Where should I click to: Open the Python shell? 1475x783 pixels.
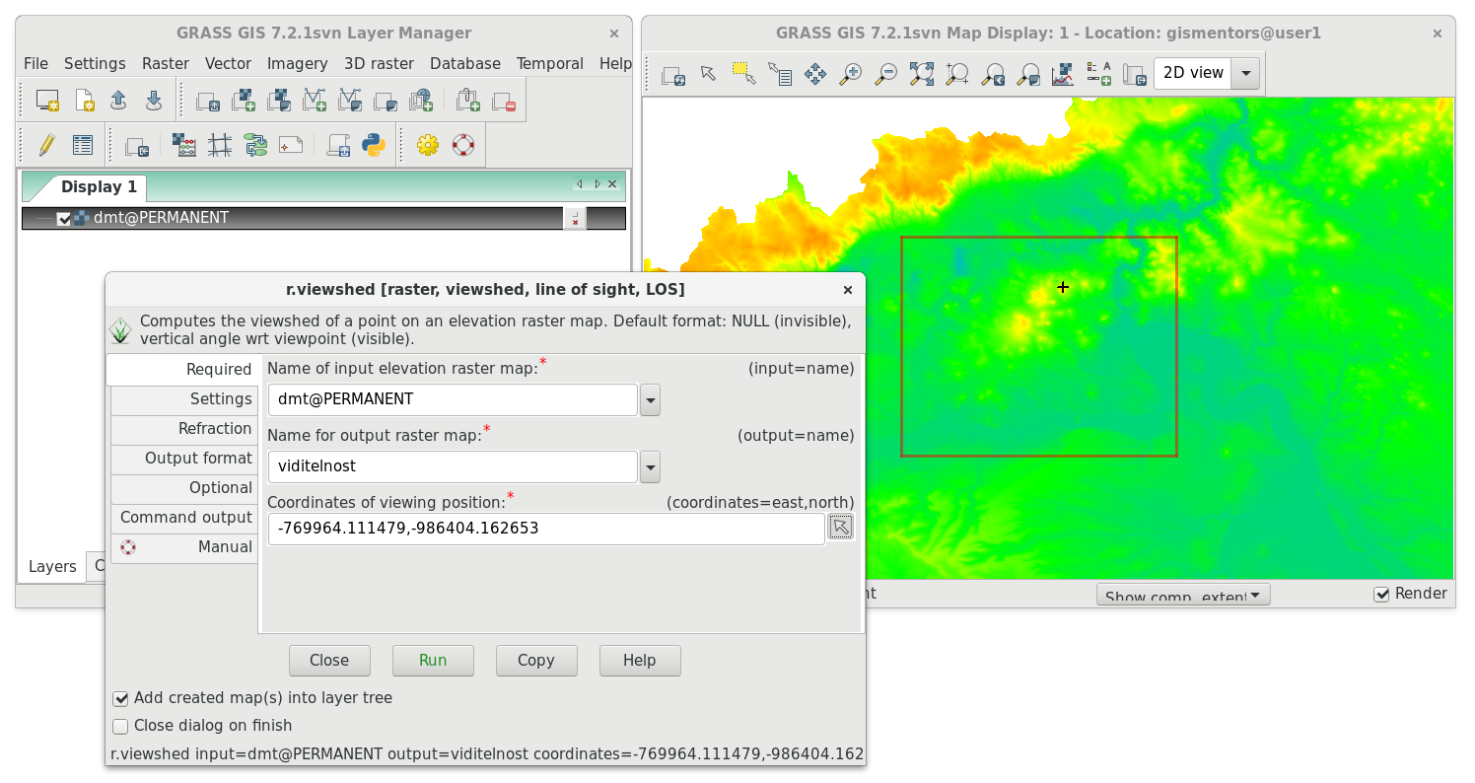click(374, 146)
